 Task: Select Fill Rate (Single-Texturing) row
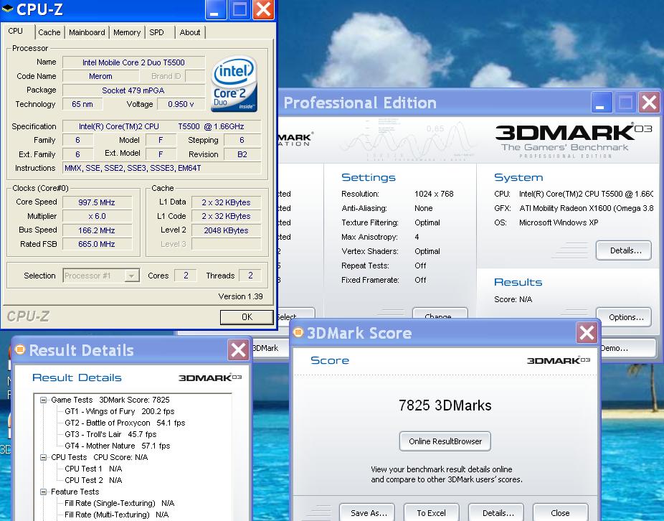(120, 503)
